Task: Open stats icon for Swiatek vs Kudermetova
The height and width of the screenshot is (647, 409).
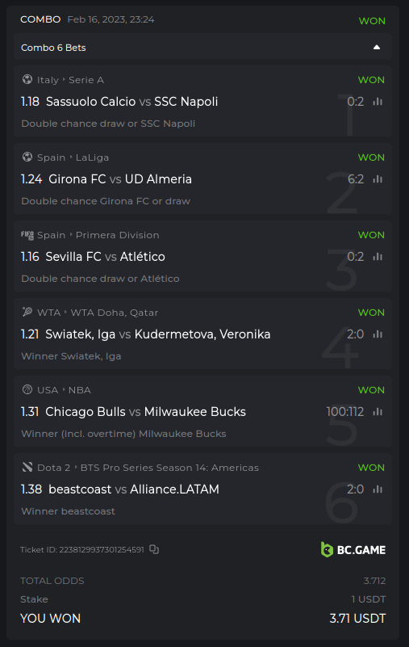Action: (x=378, y=334)
